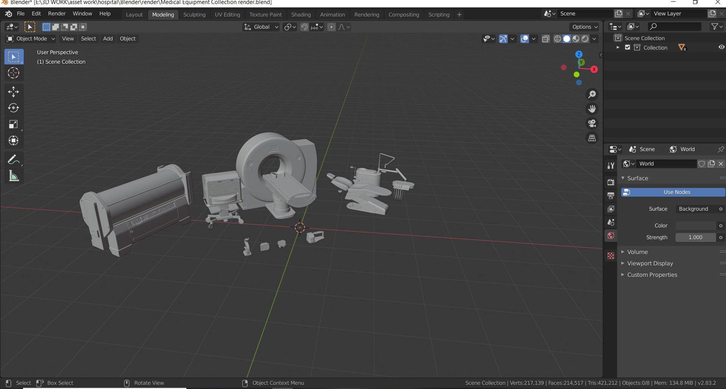Toggle fake user shield for World
Image resolution: width=726 pixels, height=389 pixels.
(702, 164)
